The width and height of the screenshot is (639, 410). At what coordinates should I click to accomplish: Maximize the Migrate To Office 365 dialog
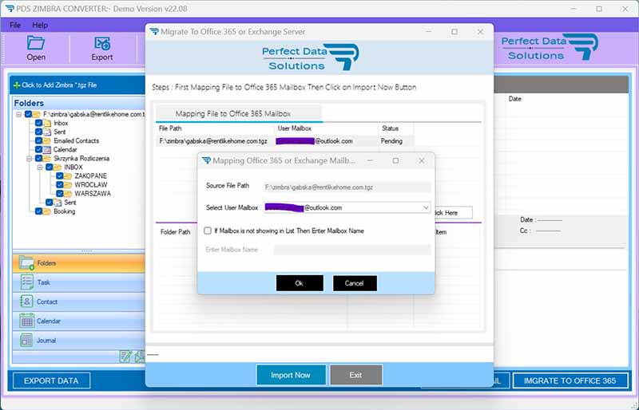[454, 32]
